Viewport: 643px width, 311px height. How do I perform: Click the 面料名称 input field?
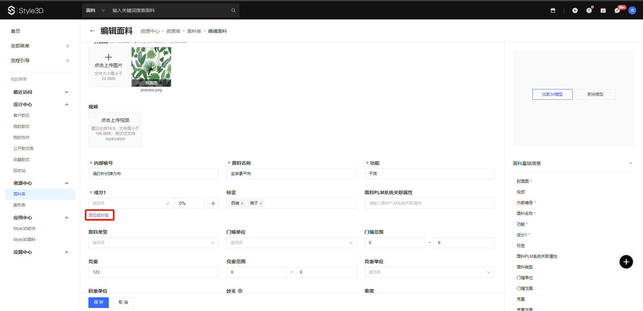291,174
